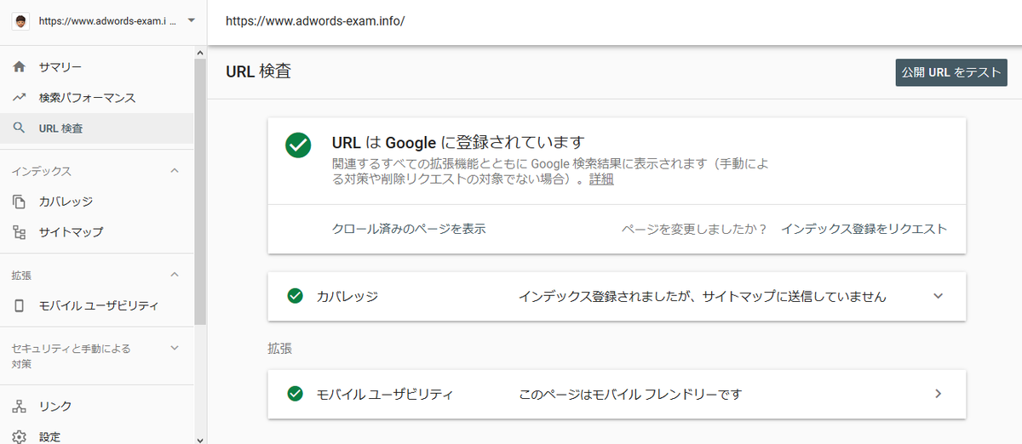The image size is (1022, 444).
Task: Click the green check next to モバイル ユーザビリティ row
Action: [296, 394]
